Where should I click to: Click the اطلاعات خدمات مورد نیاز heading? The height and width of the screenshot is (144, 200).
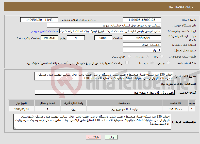coord(178,84)
